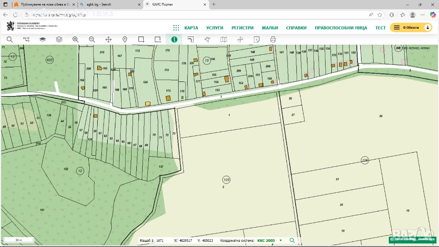Expand the 0 Обекти down arrow

click(427, 27)
